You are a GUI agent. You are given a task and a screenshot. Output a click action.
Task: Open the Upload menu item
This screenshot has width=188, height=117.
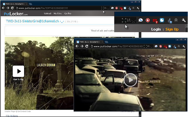coord(48,13)
